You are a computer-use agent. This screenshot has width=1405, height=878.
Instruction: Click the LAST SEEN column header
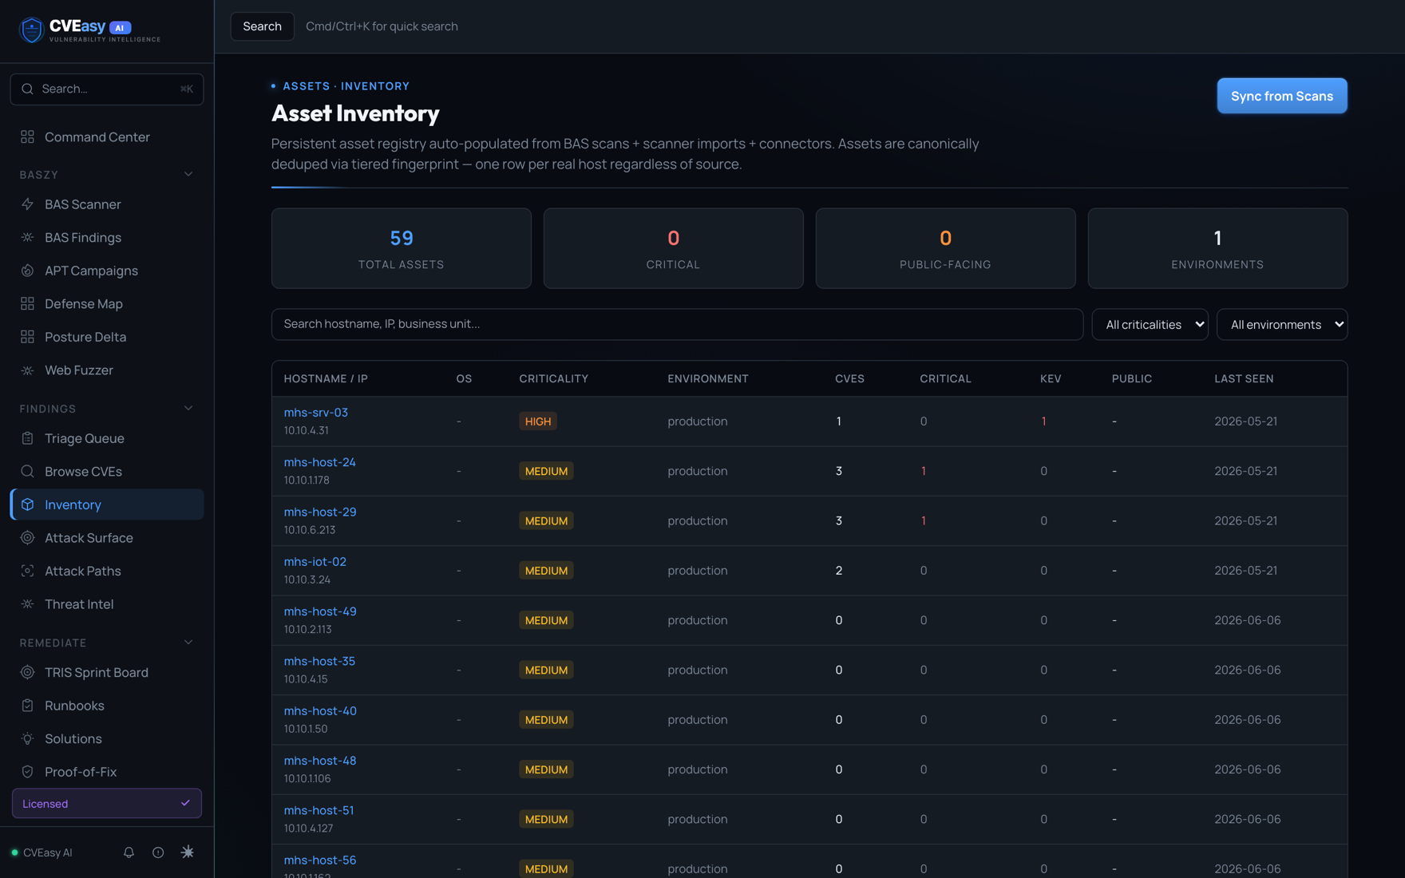pyautogui.click(x=1244, y=378)
